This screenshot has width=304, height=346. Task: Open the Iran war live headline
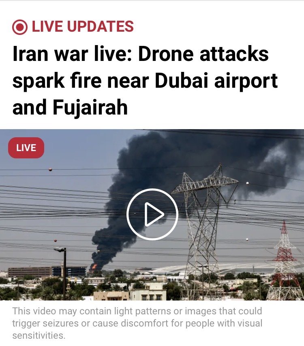tap(145, 81)
